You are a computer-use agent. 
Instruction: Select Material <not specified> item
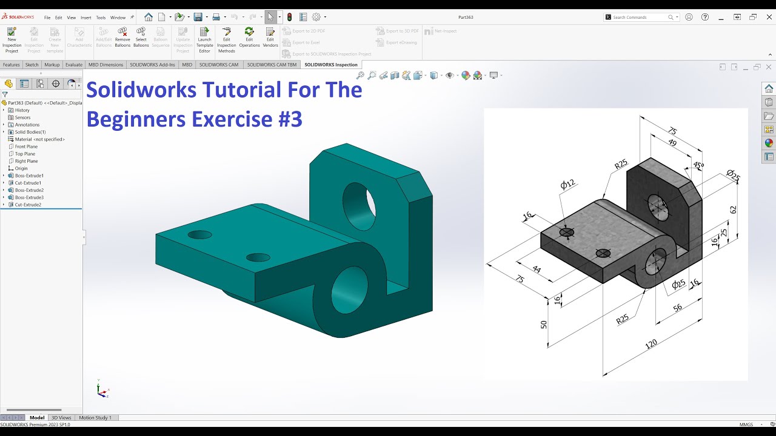pyautogui.click(x=36, y=139)
